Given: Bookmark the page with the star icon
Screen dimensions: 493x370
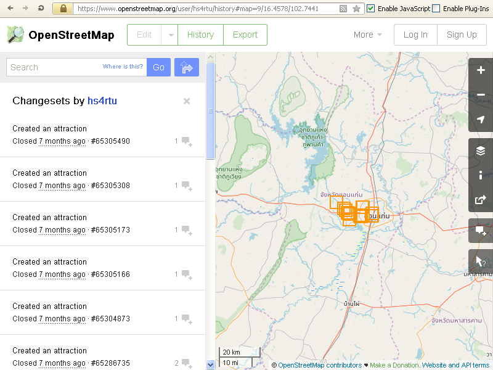Looking at the screenshot, I should coord(356,9).
